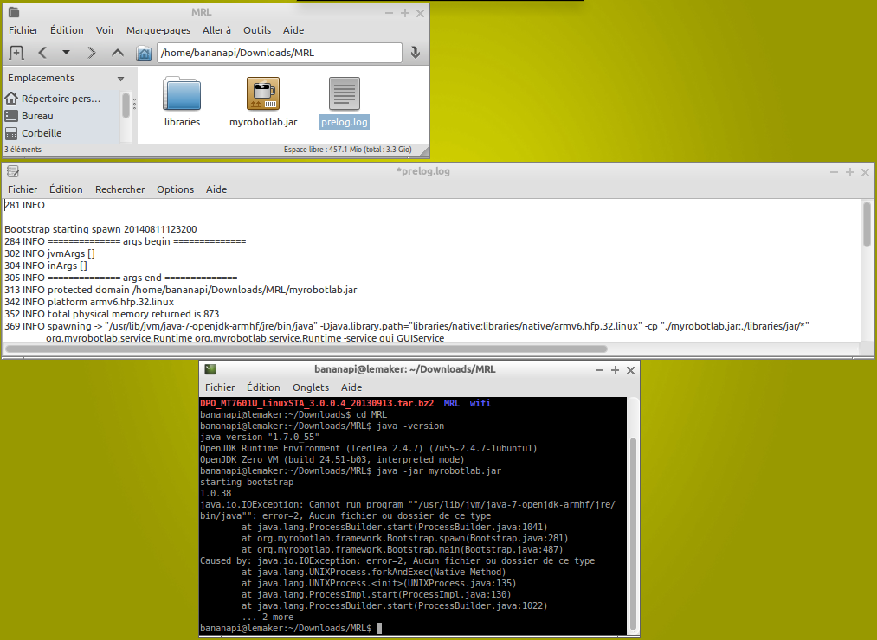The width and height of the screenshot is (877, 640).
Task: Minimize the prelog.log editor window
Action: [834, 172]
